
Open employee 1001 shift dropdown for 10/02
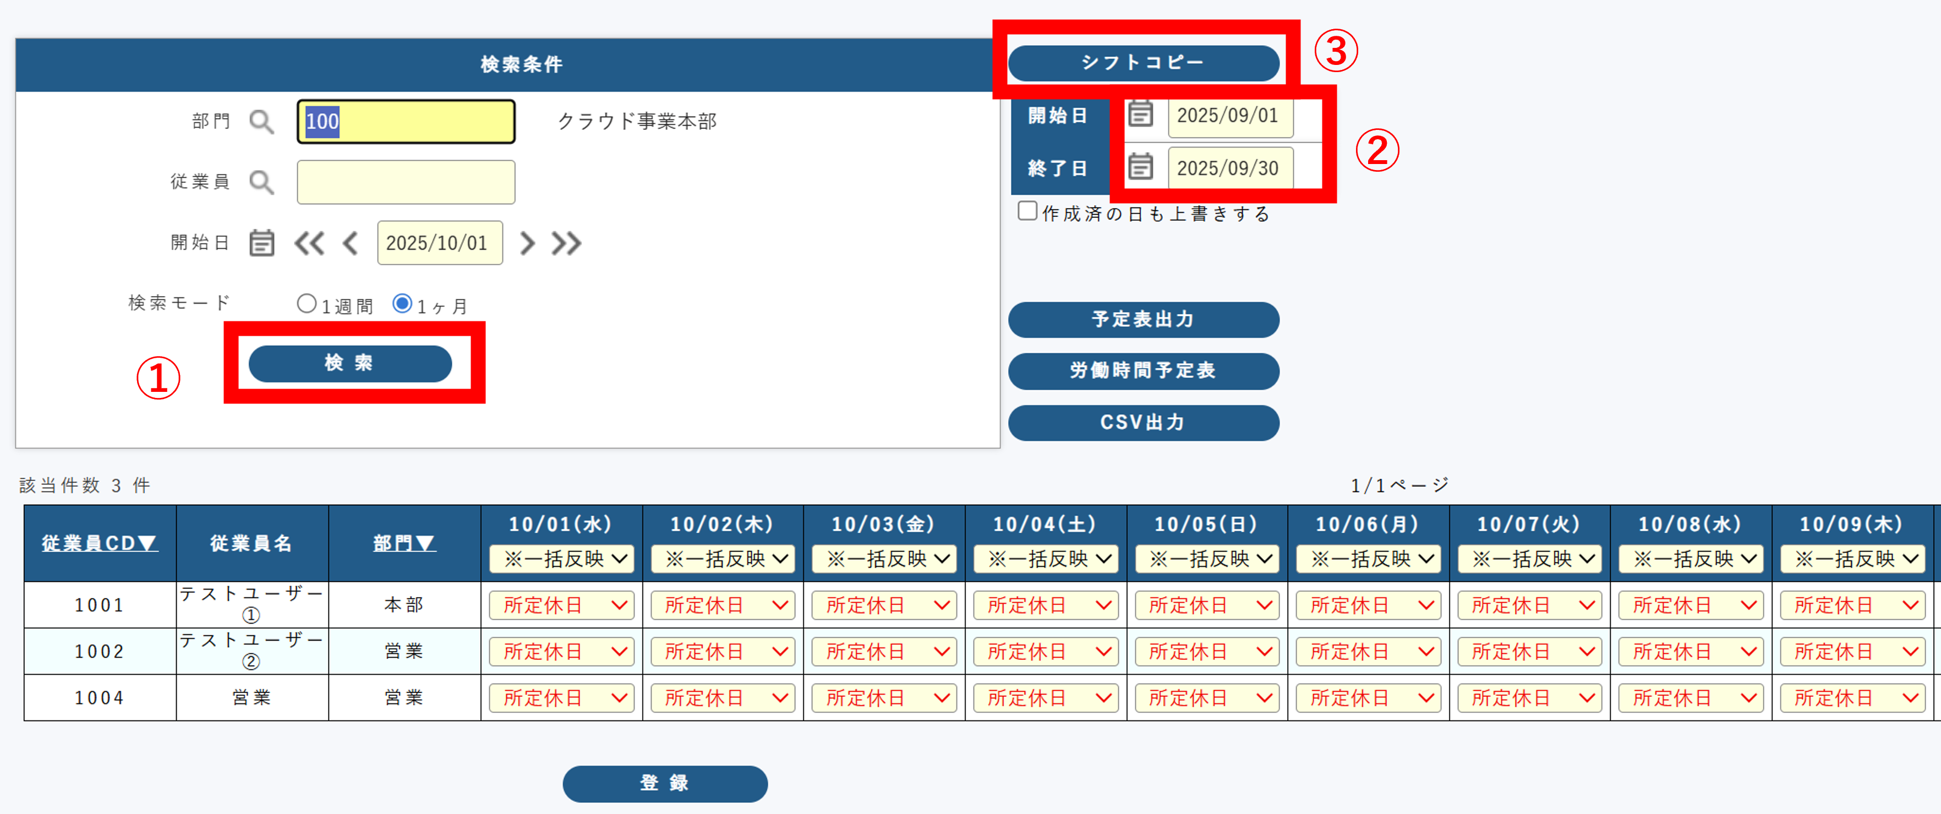point(723,605)
